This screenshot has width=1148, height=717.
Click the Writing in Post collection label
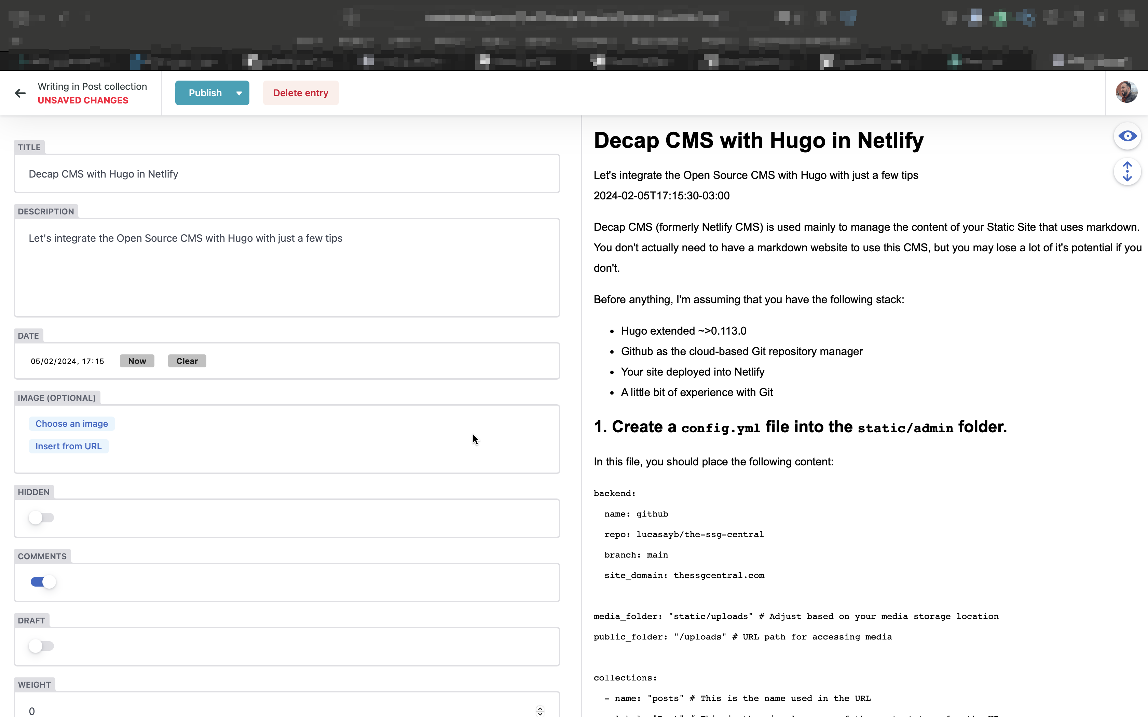[x=92, y=86]
